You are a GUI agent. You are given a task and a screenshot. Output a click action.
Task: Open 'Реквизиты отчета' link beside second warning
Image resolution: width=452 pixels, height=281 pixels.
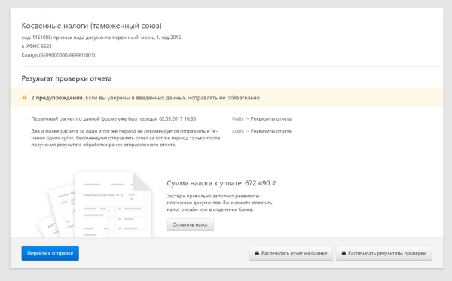270,131
